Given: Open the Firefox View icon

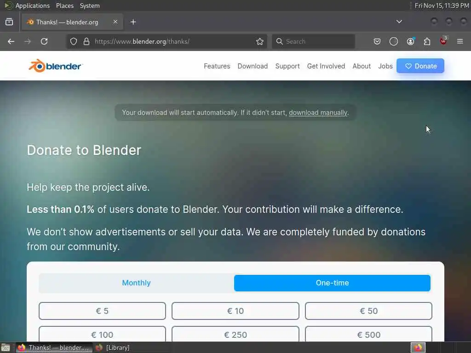Looking at the screenshot, I should (9, 22).
